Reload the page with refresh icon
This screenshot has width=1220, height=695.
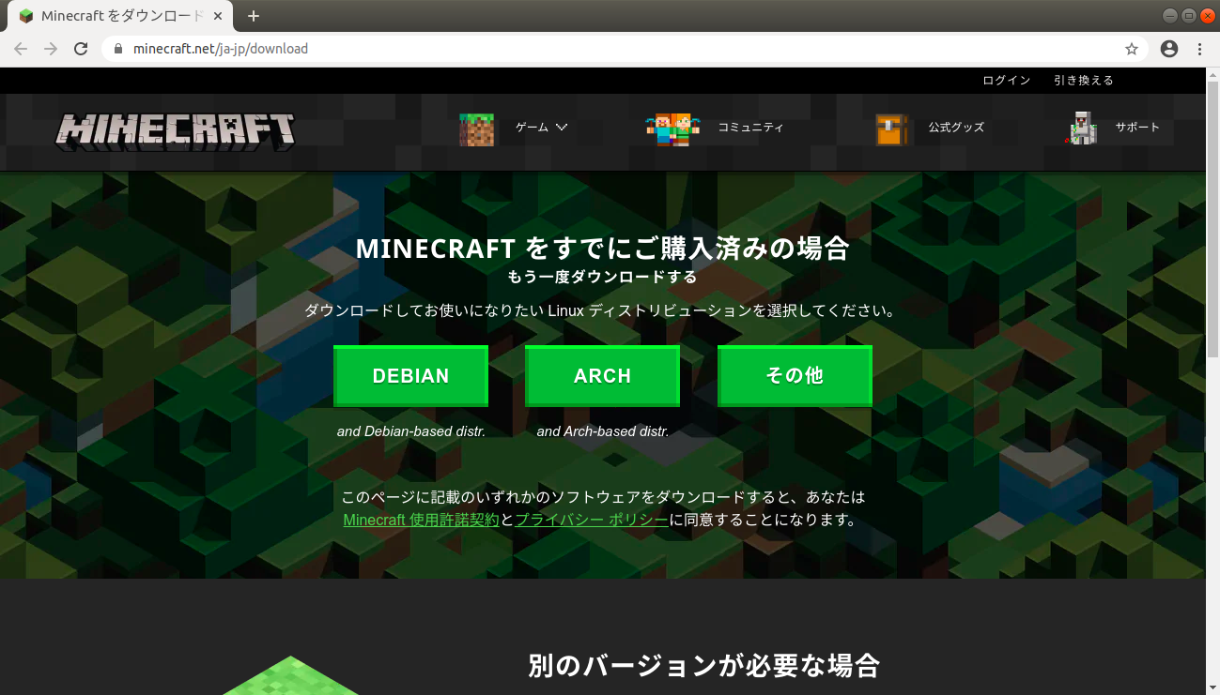coord(82,49)
